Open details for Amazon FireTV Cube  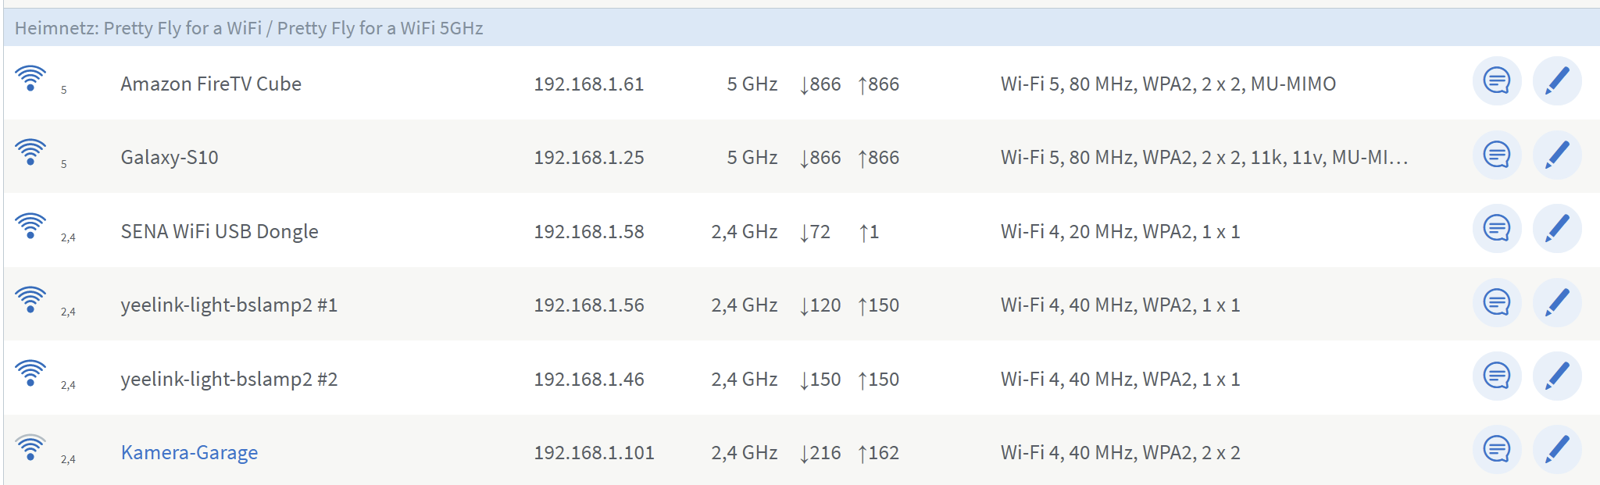coord(1496,80)
